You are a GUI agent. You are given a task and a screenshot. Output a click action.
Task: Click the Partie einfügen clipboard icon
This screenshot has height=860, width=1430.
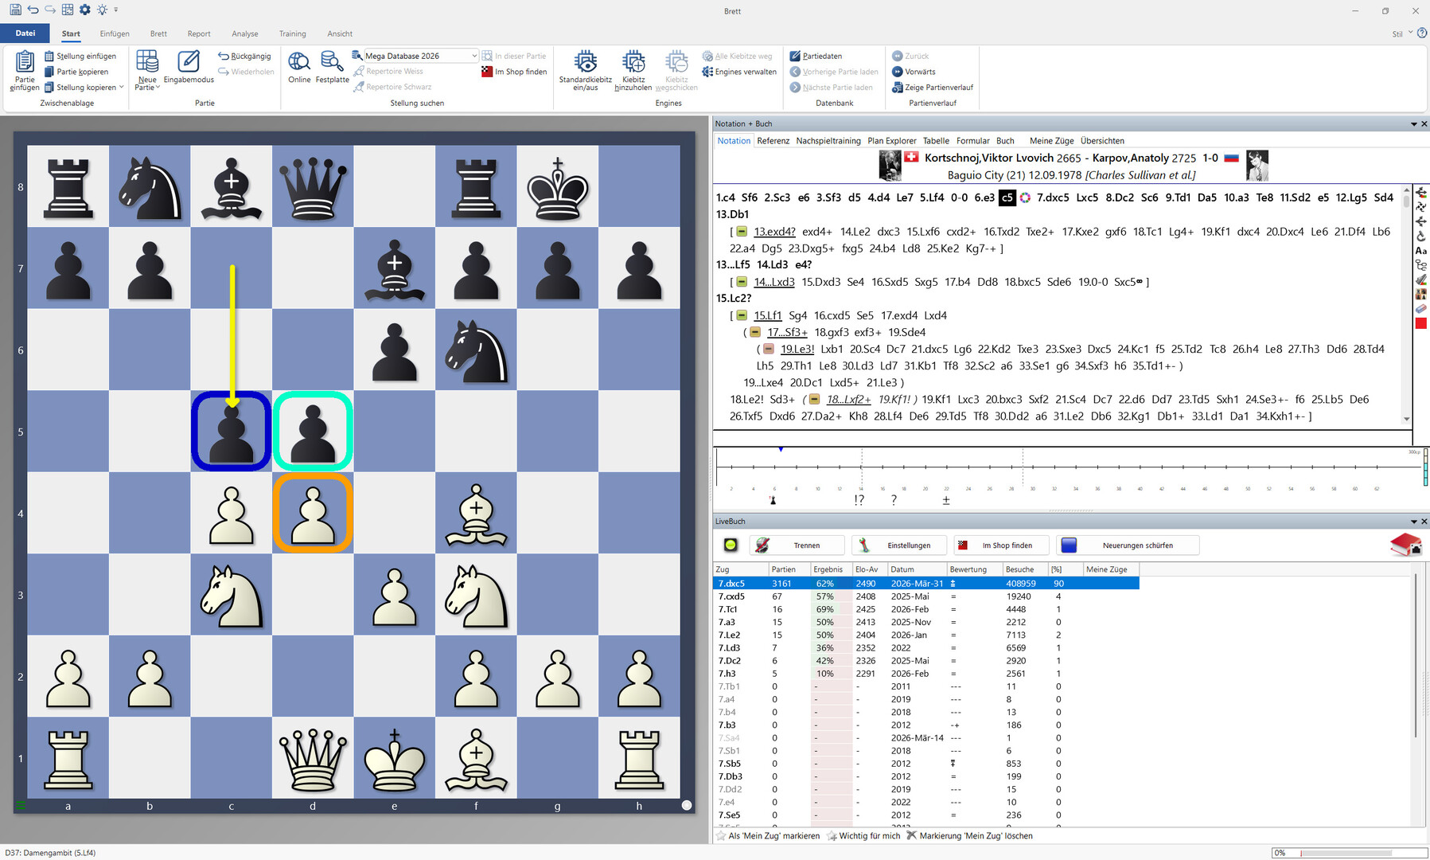tap(25, 61)
